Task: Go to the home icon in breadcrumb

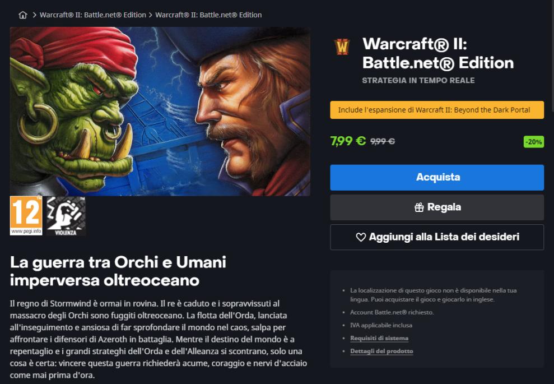Action: pyautogui.click(x=22, y=15)
